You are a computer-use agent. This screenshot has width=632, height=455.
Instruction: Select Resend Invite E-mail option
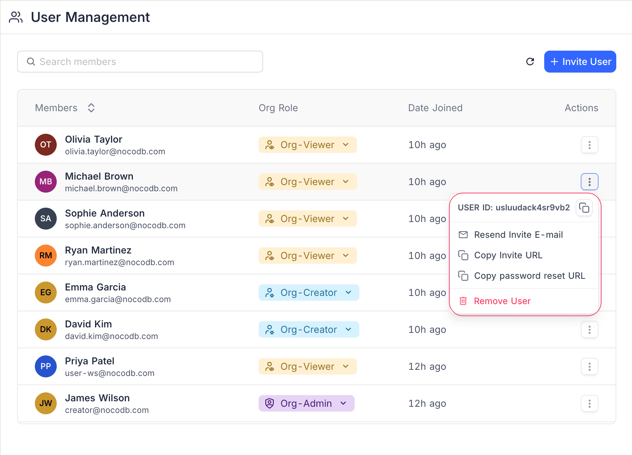[x=518, y=235]
